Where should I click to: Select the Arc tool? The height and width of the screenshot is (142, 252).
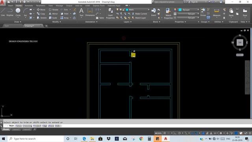pyautogui.click(x=25, y=12)
